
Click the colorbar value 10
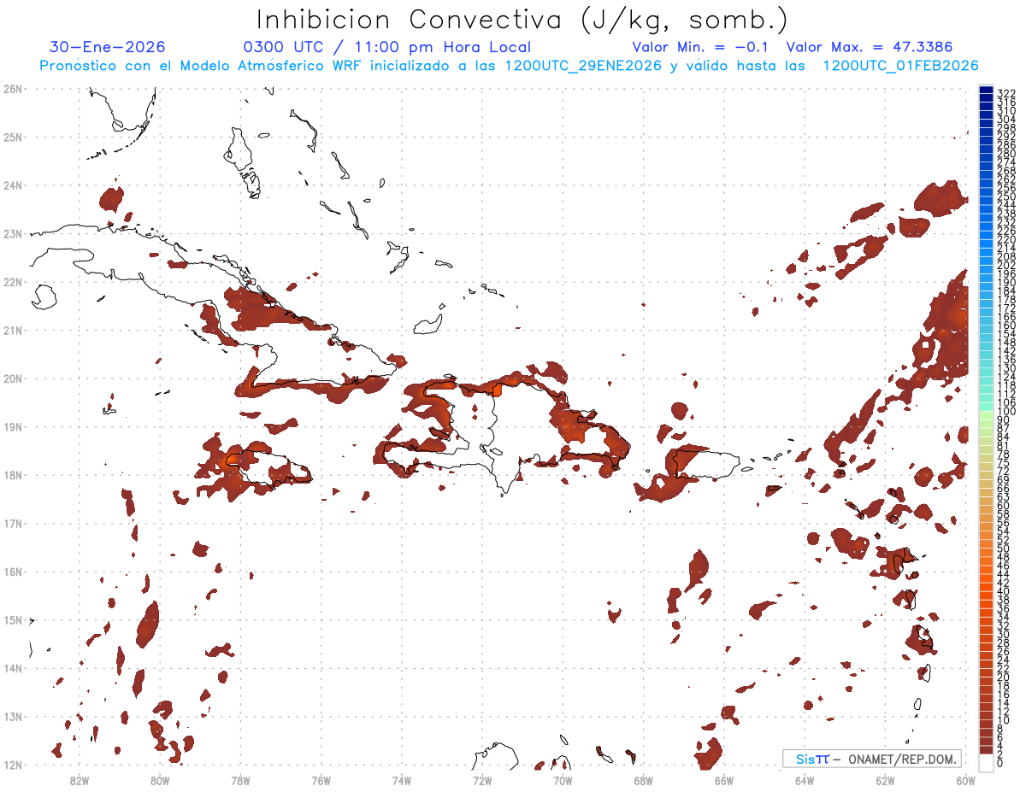coord(1004,720)
